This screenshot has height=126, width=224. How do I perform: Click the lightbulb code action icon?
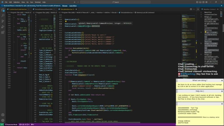66,22
